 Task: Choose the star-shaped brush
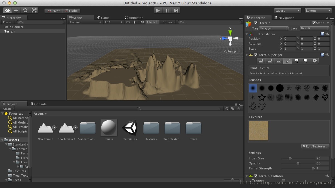tap(262, 97)
